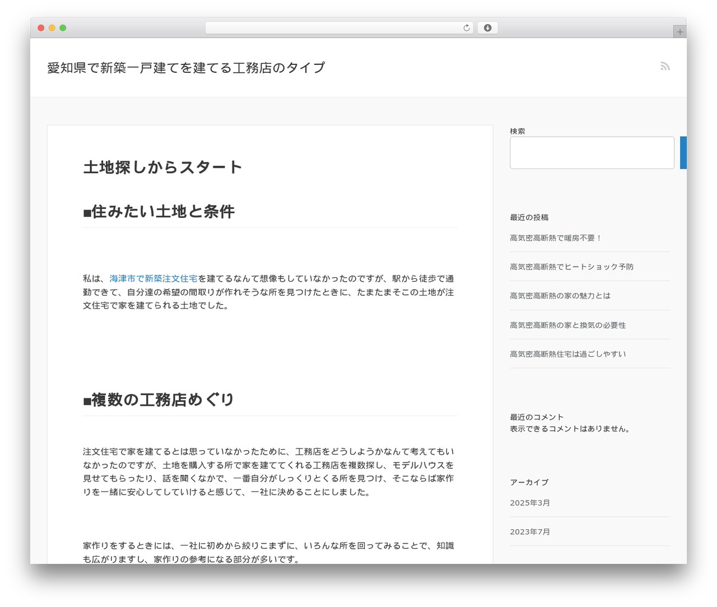
Task: Open post 高気密高断熱で暖房不要！
Action: (x=556, y=238)
